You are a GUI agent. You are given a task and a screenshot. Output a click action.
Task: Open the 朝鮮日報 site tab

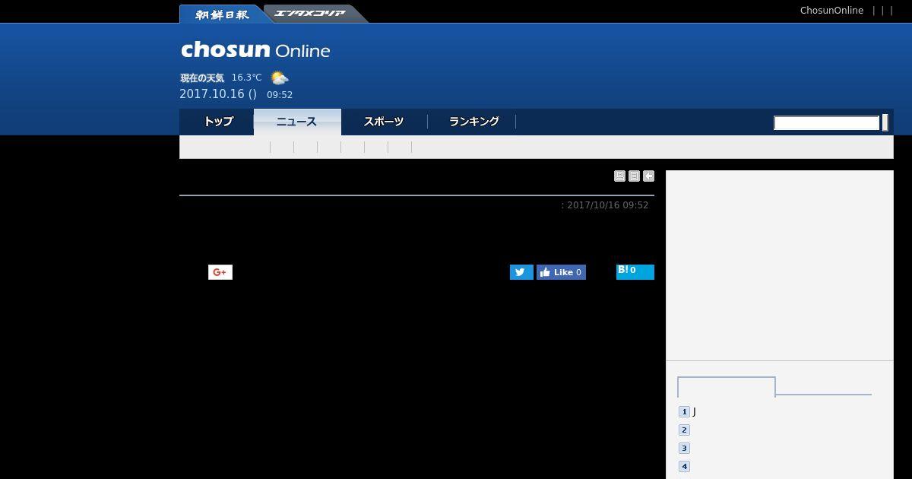pyautogui.click(x=221, y=14)
